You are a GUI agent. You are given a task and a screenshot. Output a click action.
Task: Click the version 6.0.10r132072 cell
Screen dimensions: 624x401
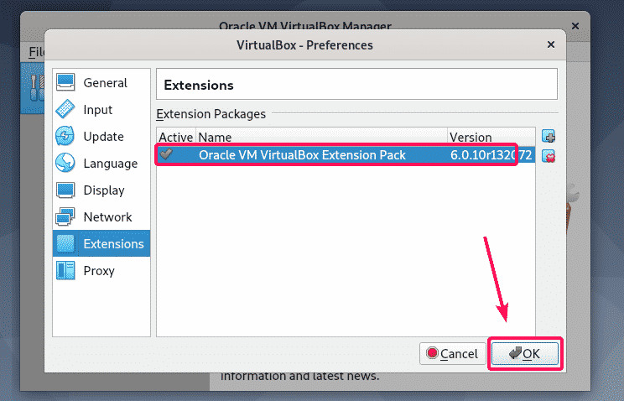coord(491,155)
